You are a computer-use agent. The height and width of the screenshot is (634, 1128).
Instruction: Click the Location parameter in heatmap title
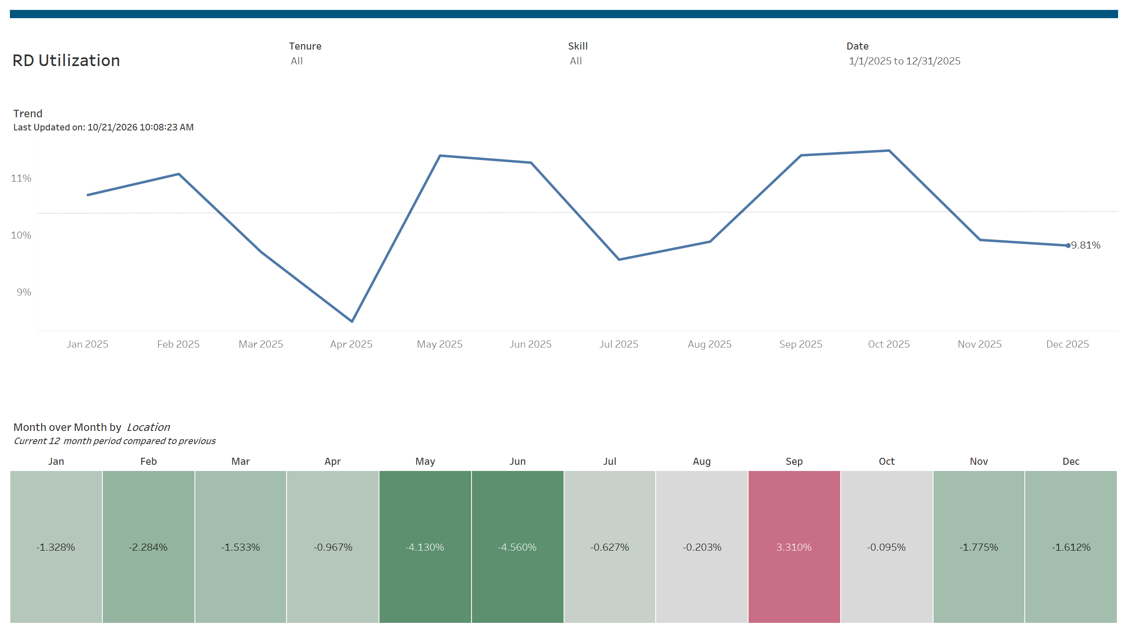coord(149,427)
